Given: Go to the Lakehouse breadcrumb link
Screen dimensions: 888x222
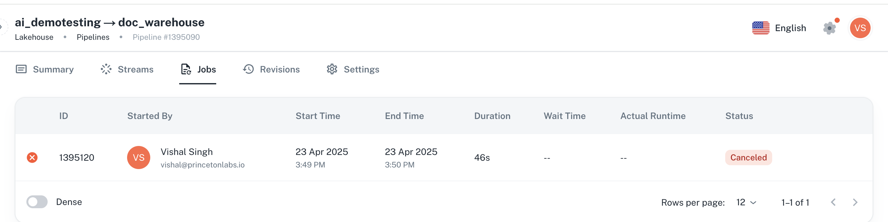Looking at the screenshot, I should click(x=34, y=37).
